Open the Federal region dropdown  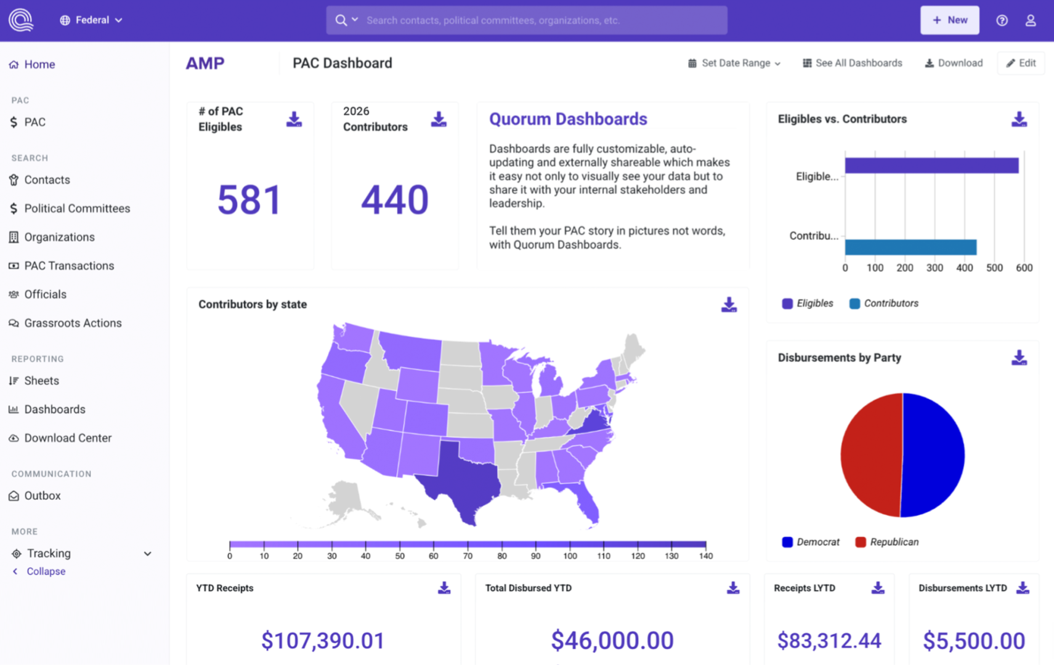(91, 20)
